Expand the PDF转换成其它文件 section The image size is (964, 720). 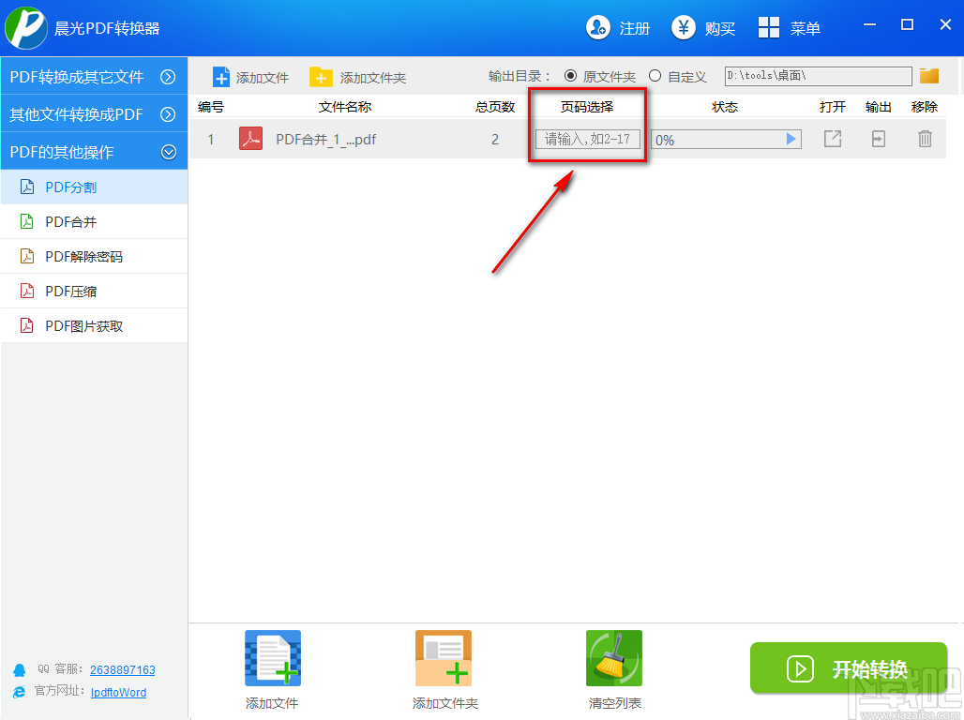94,77
